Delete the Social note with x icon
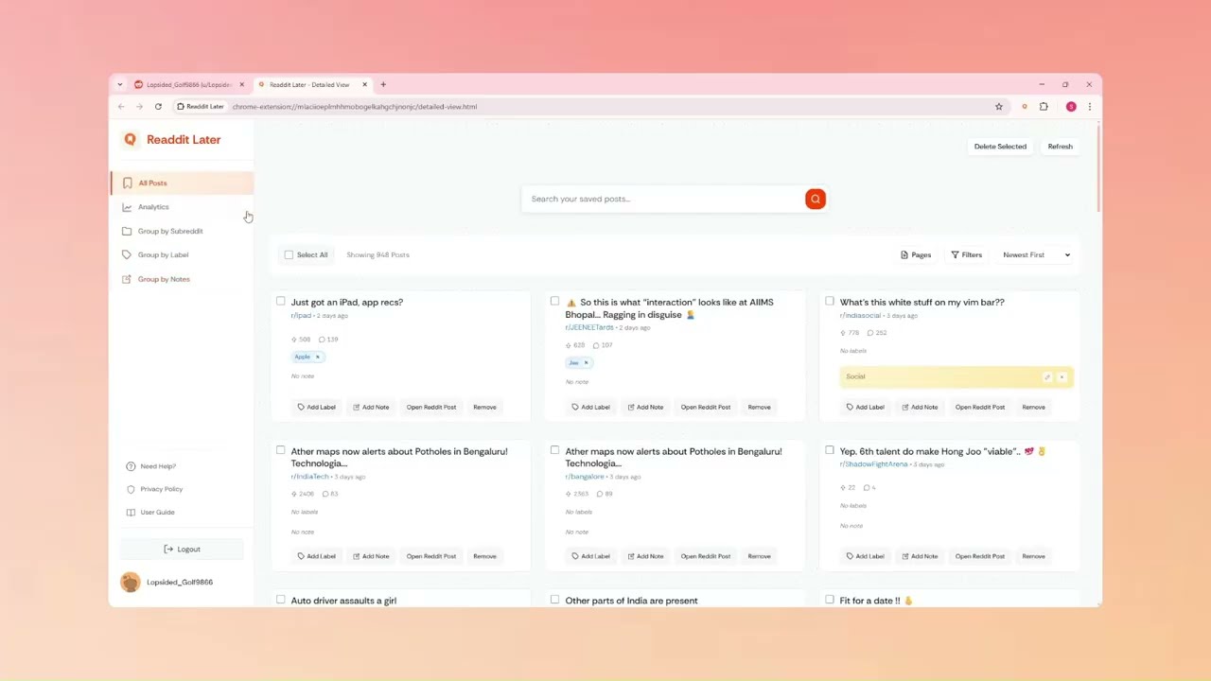 tap(1062, 376)
